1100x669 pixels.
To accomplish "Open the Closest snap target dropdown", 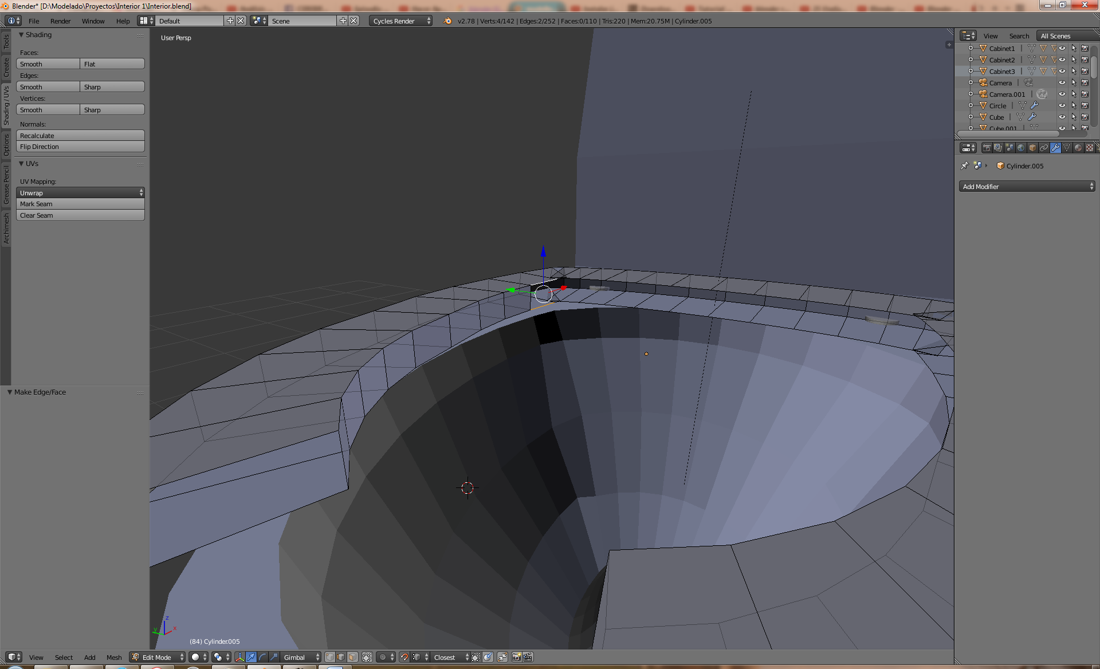I will pos(451,657).
